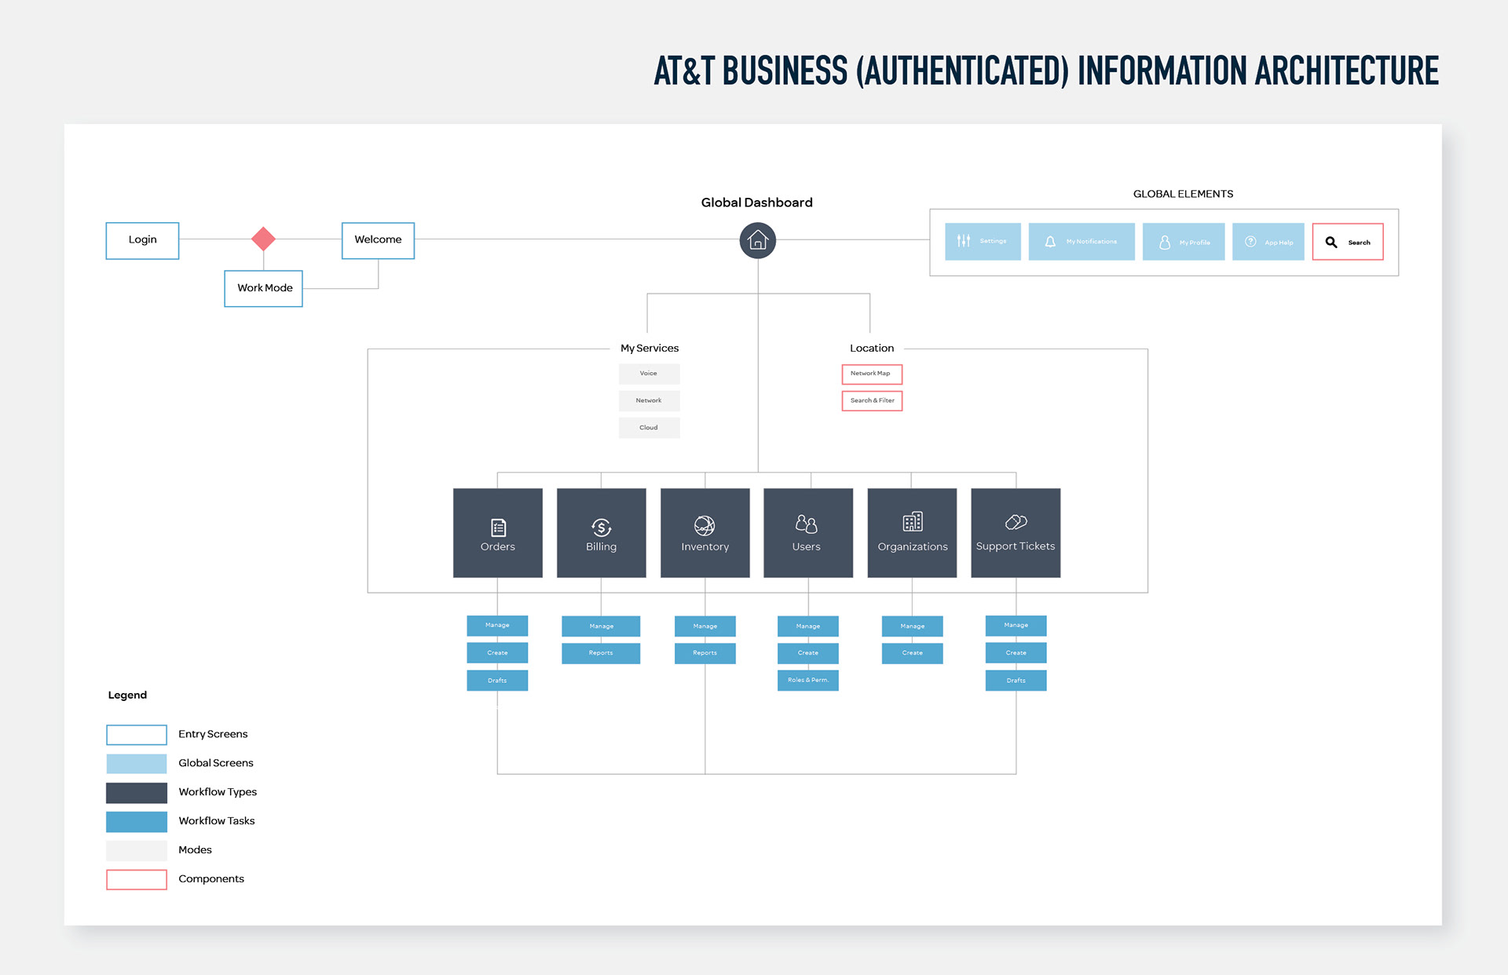Click the Modes legend swatch
Screen dimensions: 1508x975
137,851
